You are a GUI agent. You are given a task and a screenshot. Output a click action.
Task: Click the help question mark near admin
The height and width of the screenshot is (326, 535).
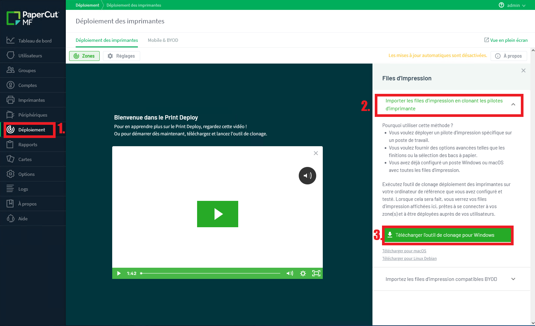[501, 5]
